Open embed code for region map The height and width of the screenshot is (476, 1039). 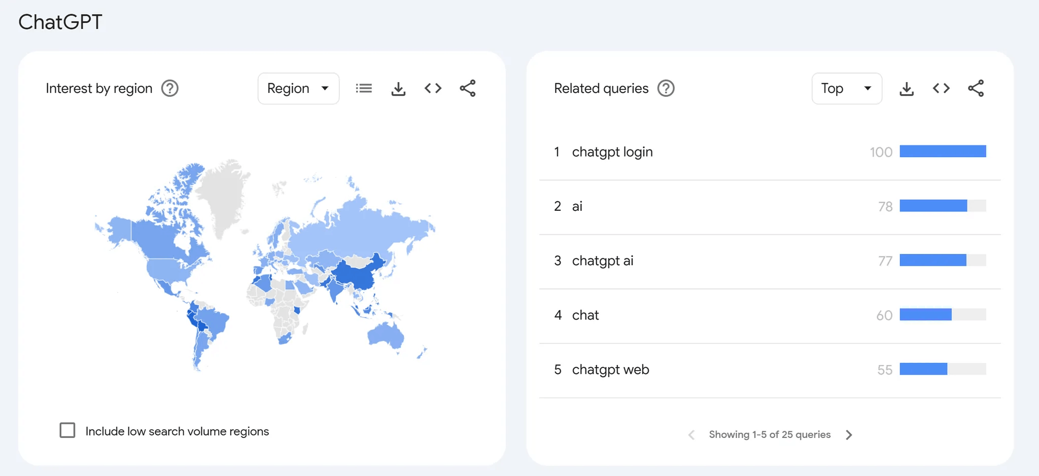click(x=433, y=88)
